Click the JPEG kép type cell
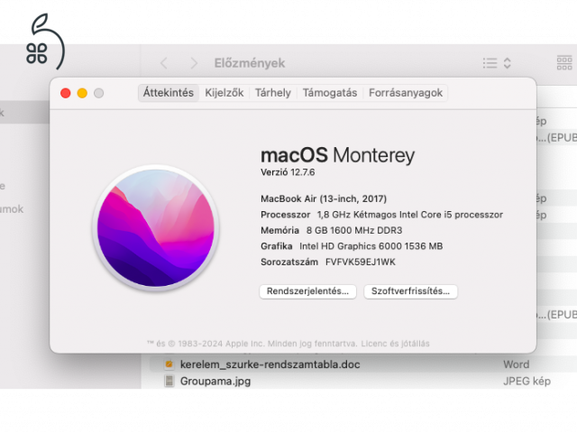 tap(527, 381)
